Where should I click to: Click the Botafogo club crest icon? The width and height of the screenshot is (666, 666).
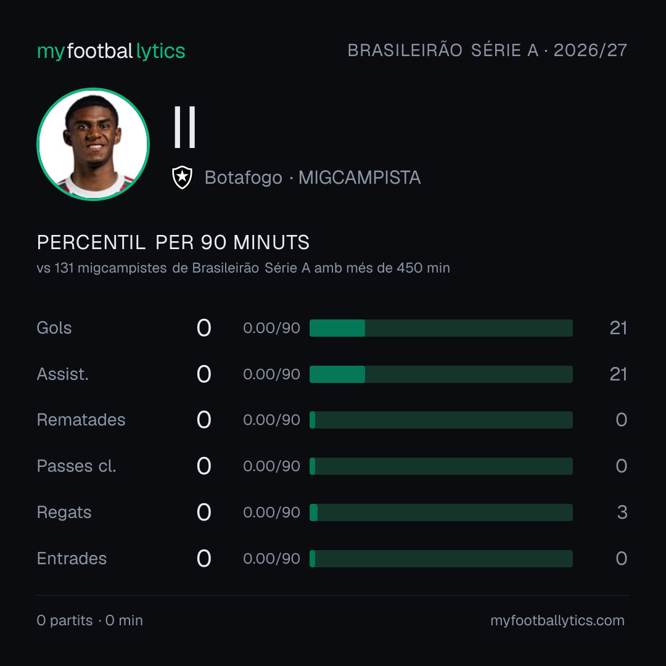(182, 177)
